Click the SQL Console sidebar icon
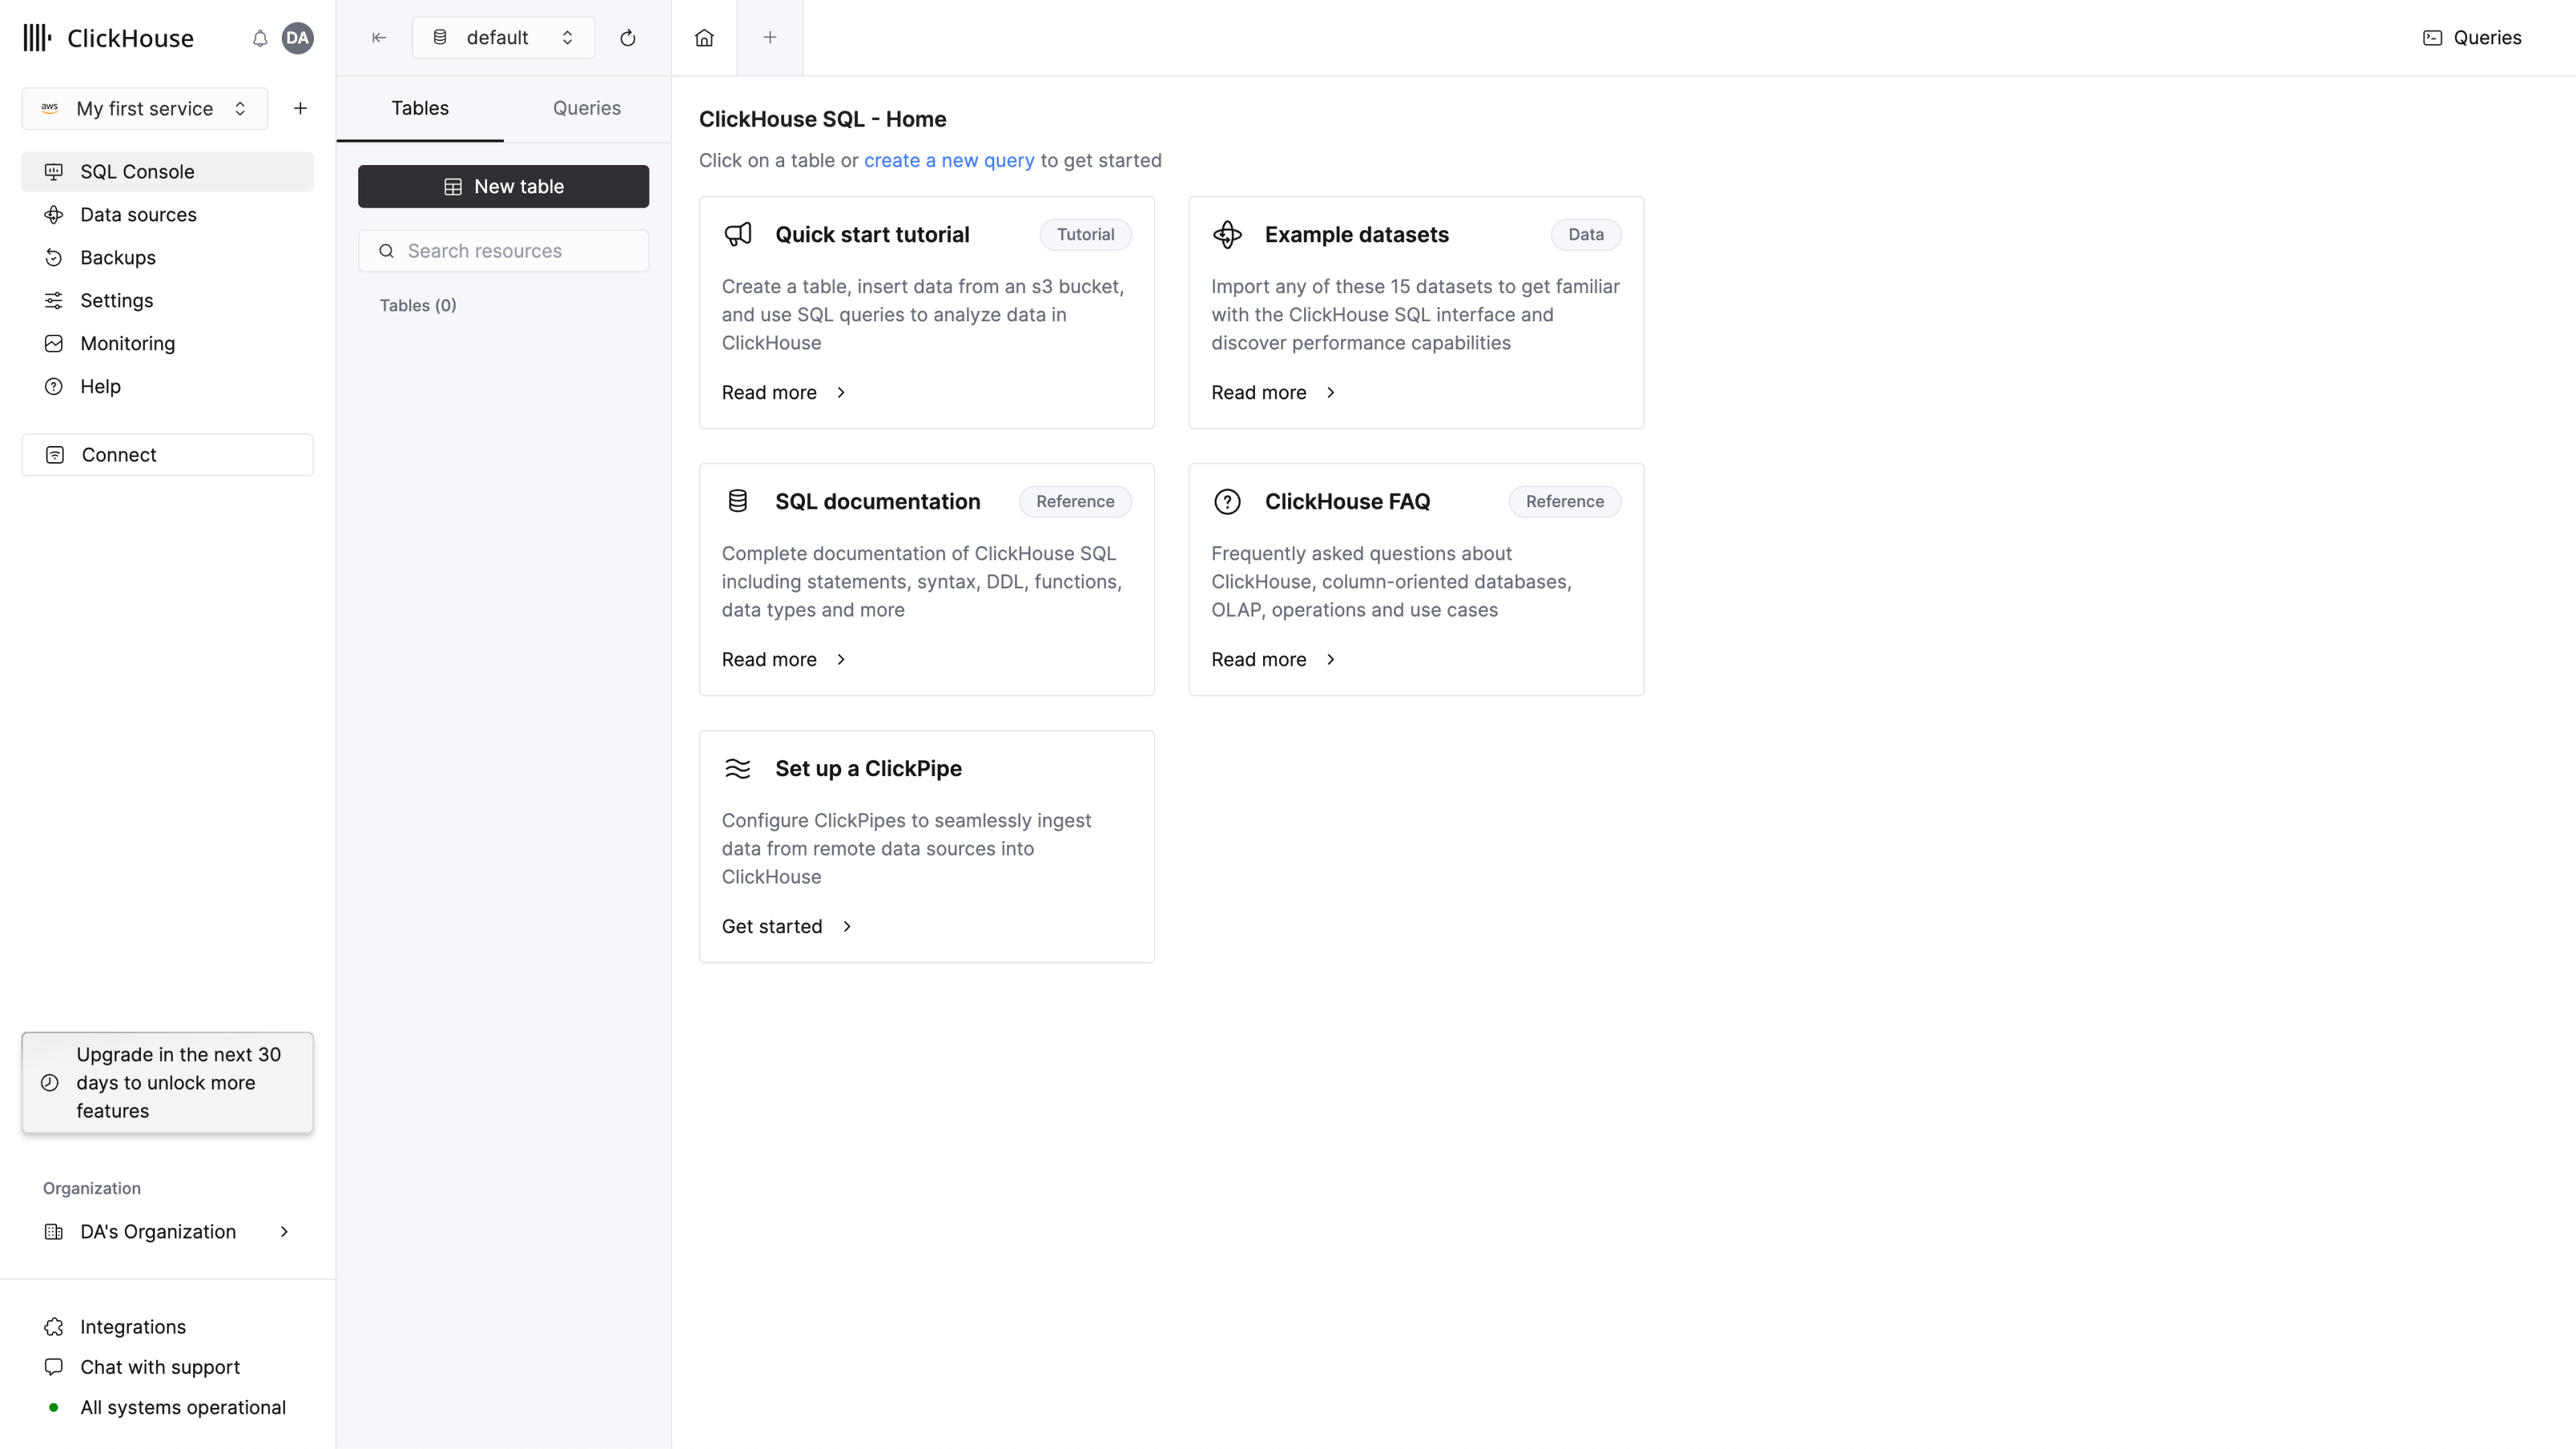2576x1449 pixels. pos(53,171)
